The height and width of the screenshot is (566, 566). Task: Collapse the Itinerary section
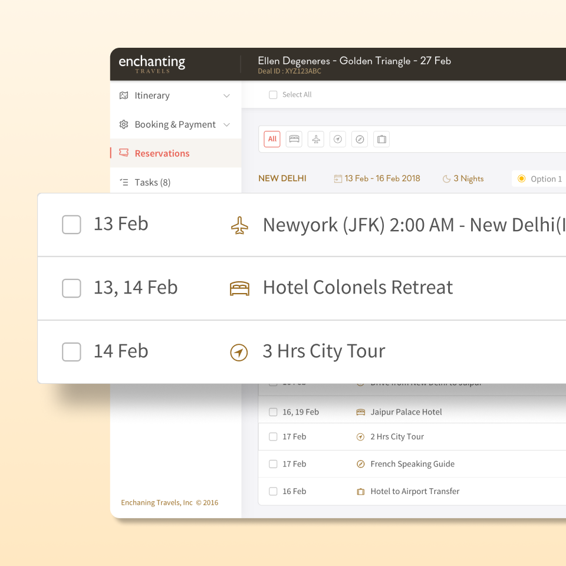(x=226, y=95)
